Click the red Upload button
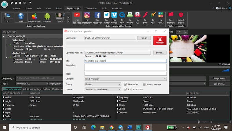Viewport: 232px width, 131px height. [160, 40]
